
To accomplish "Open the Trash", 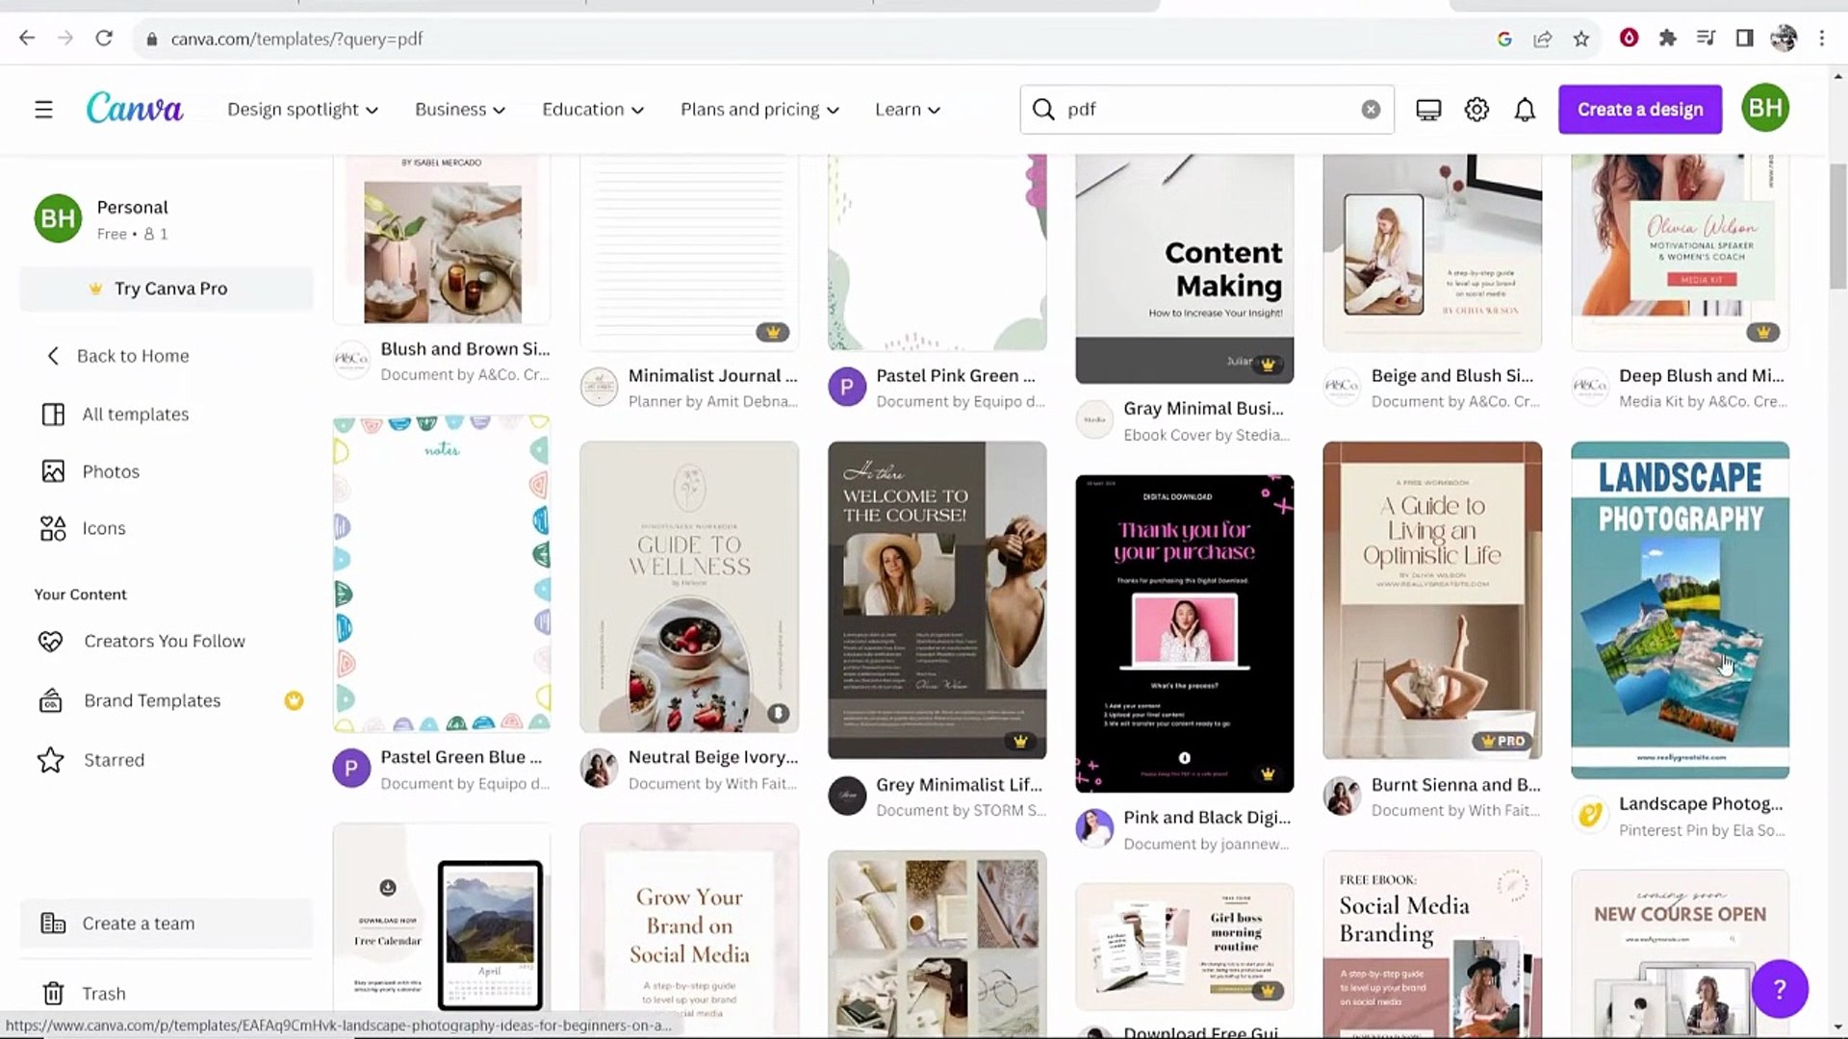I will tap(104, 993).
